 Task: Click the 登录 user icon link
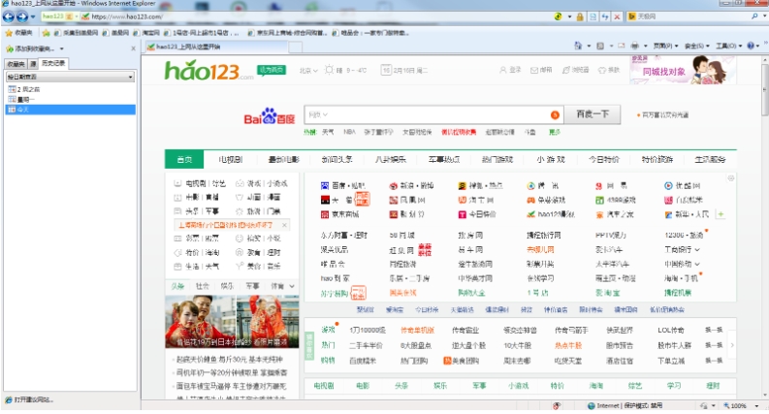coord(510,70)
